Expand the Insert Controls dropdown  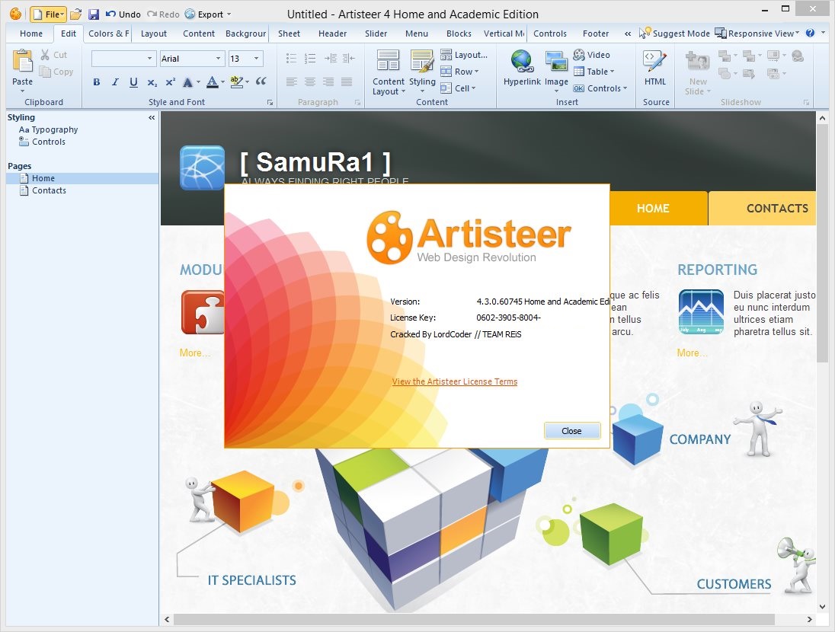tap(600, 88)
